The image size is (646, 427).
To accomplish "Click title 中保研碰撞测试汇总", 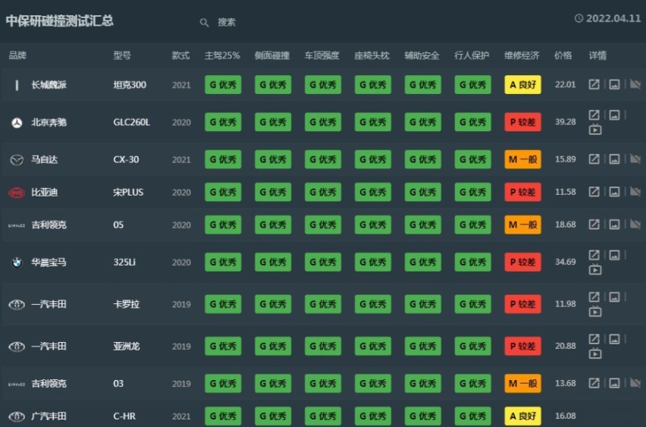I will pos(59,20).
